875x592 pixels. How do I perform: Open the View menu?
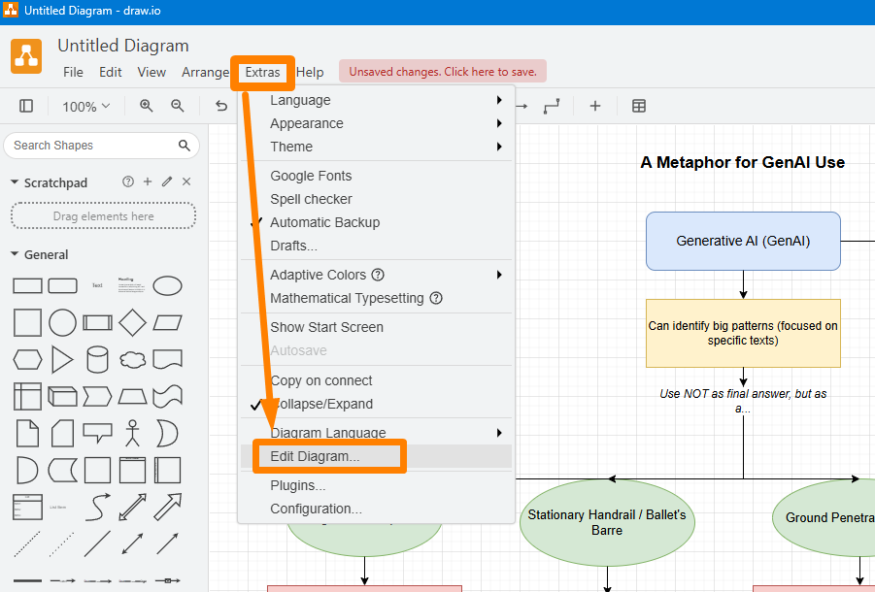(x=151, y=73)
